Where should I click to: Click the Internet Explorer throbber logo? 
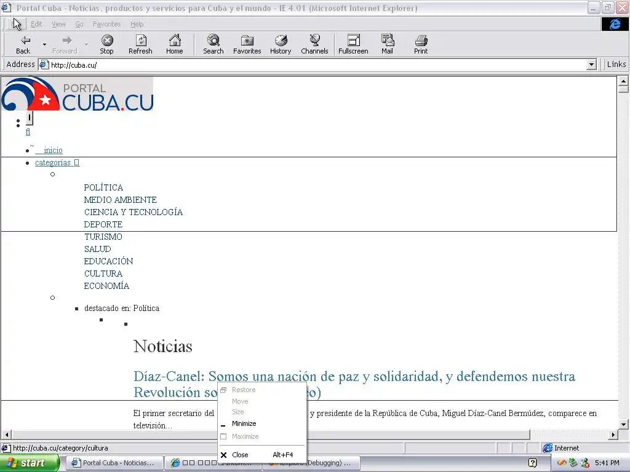(615, 24)
